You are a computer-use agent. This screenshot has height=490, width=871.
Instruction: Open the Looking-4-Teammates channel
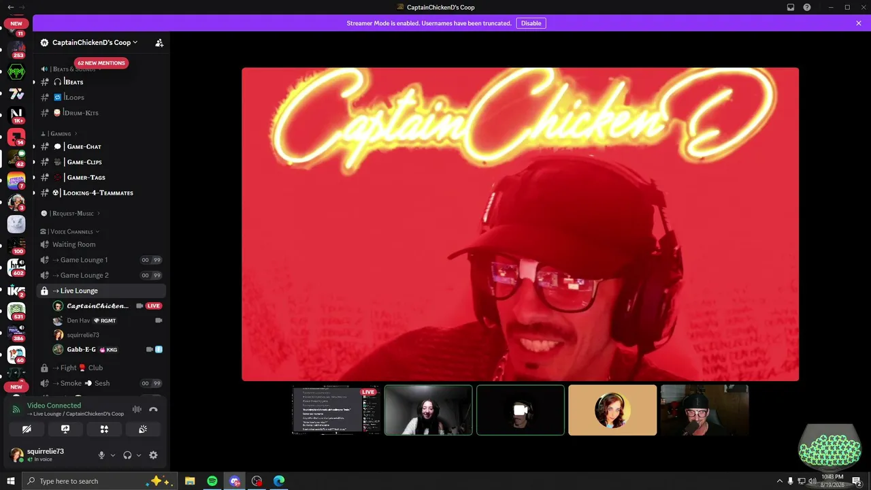click(x=101, y=193)
